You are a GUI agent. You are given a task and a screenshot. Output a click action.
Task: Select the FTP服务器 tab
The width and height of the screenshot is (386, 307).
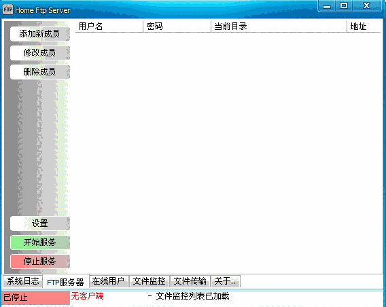click(x=65, y=282)
